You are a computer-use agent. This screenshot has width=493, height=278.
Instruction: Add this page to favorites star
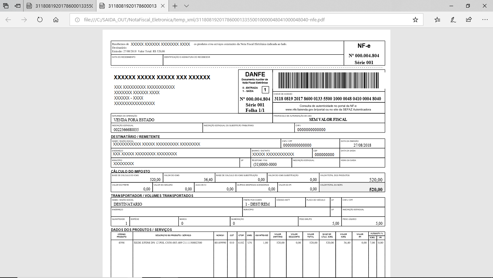[x=415, y=20]
